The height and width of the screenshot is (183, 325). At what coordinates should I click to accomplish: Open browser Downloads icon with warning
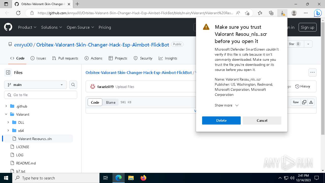(x=282, y=13)
